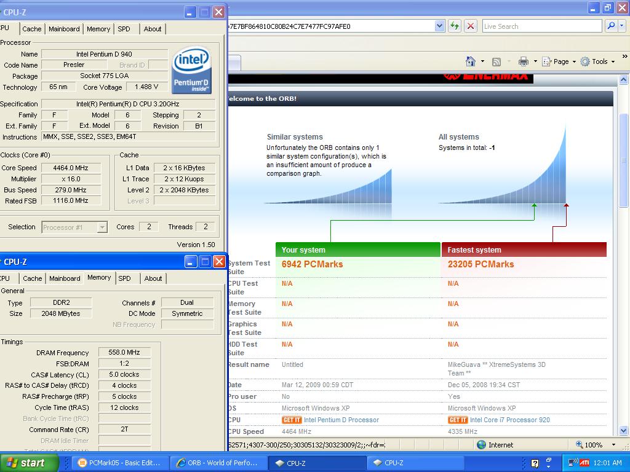630x472 pixels.
Task: Click the Core Voltage 1.488 V value
Action: pyautogui.click(x=146, y=87)
